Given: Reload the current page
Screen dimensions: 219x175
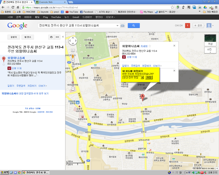Looking at the screenshot, I should point(13,7).
